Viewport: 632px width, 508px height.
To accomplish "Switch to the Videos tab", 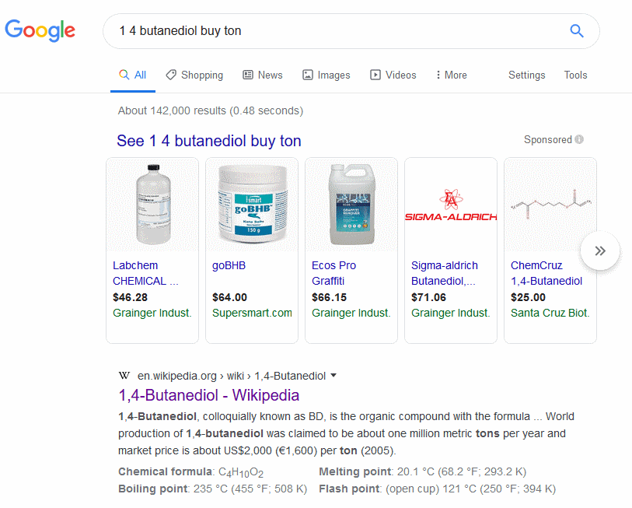I will 393,75.
